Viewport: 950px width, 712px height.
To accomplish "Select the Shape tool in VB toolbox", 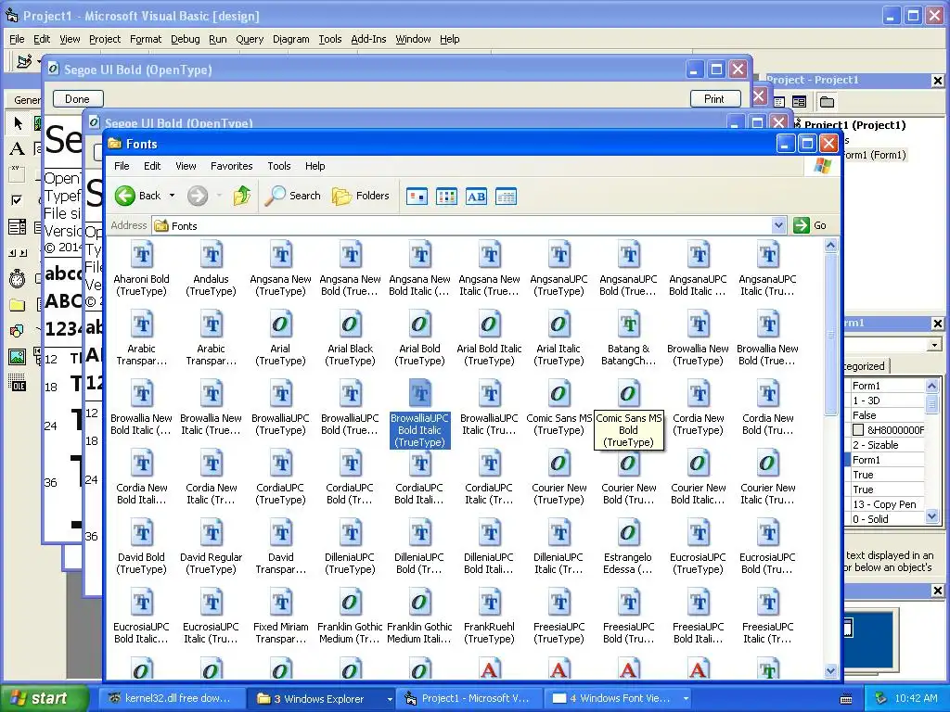I will point(18,331).
